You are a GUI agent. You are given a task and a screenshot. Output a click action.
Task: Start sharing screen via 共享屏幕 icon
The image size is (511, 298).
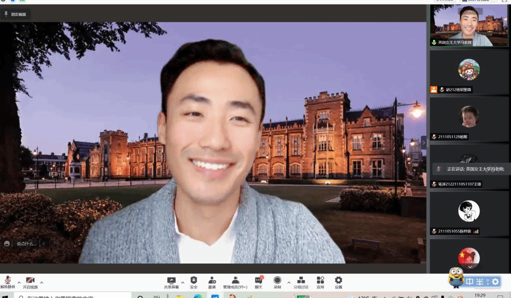pyautogui.click(x=171, y=282)
